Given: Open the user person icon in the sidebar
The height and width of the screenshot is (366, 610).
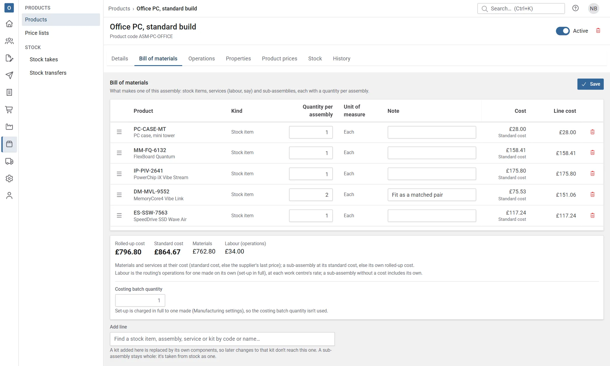Looking at the screenshot, I should coord(9,196).
